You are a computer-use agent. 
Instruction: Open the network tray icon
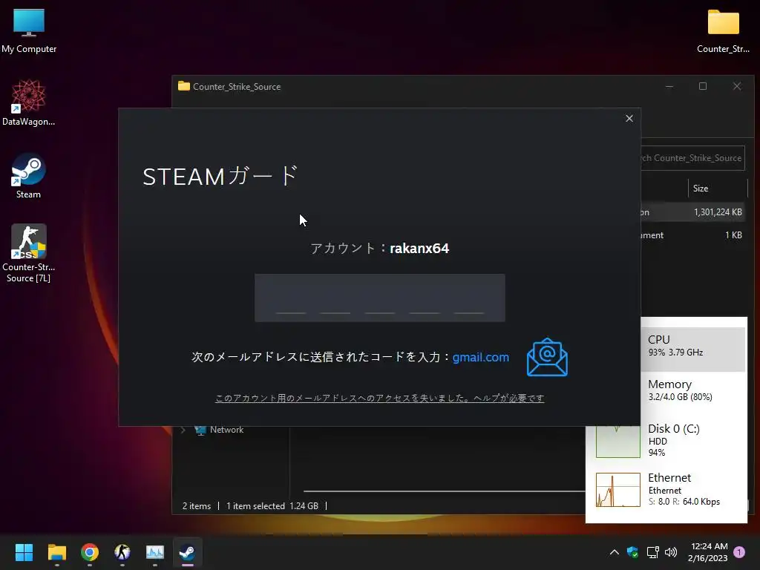coord(652,552)
